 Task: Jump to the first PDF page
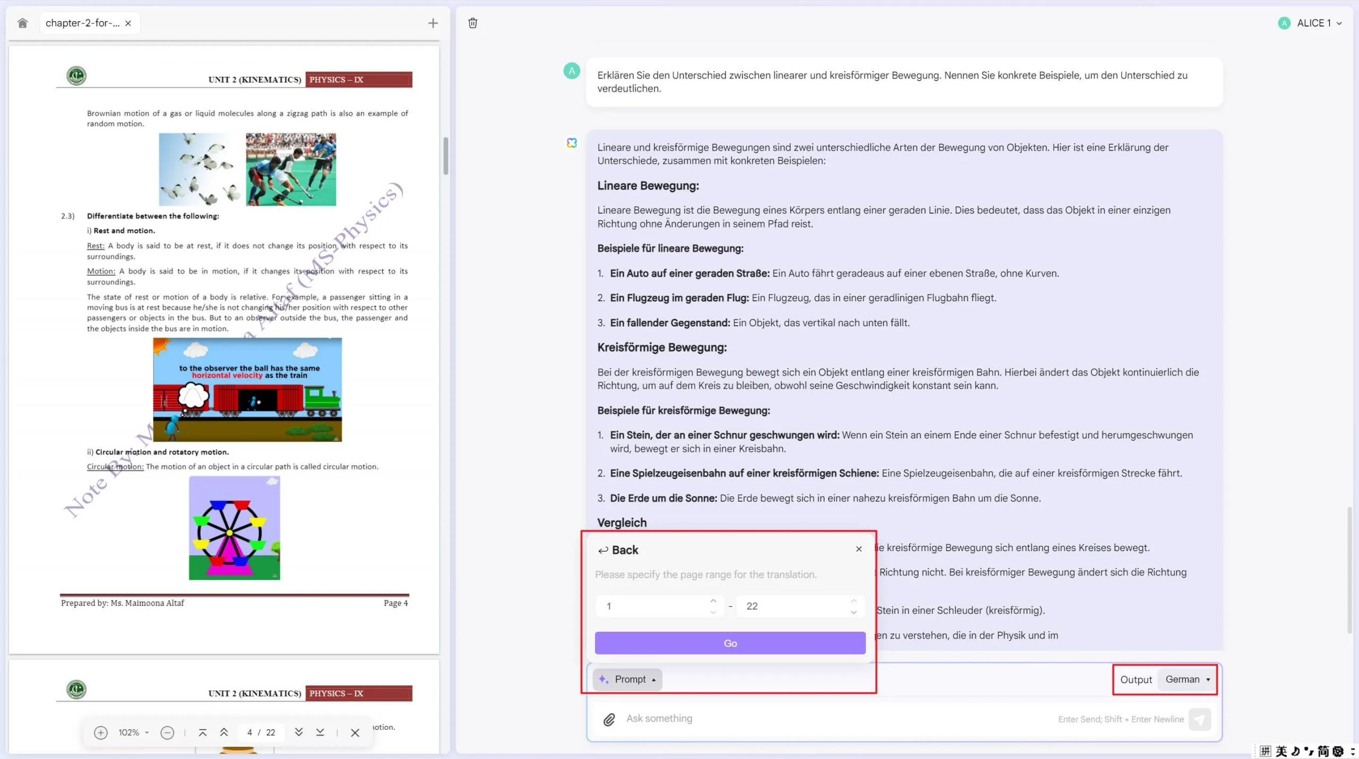coord(202,732)
